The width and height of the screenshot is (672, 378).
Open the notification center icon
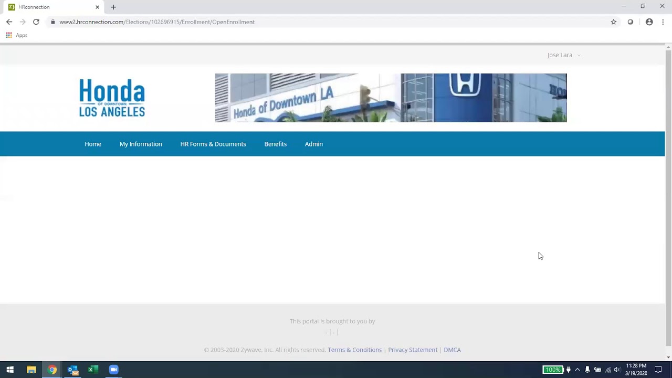click(x=658, y=370)
